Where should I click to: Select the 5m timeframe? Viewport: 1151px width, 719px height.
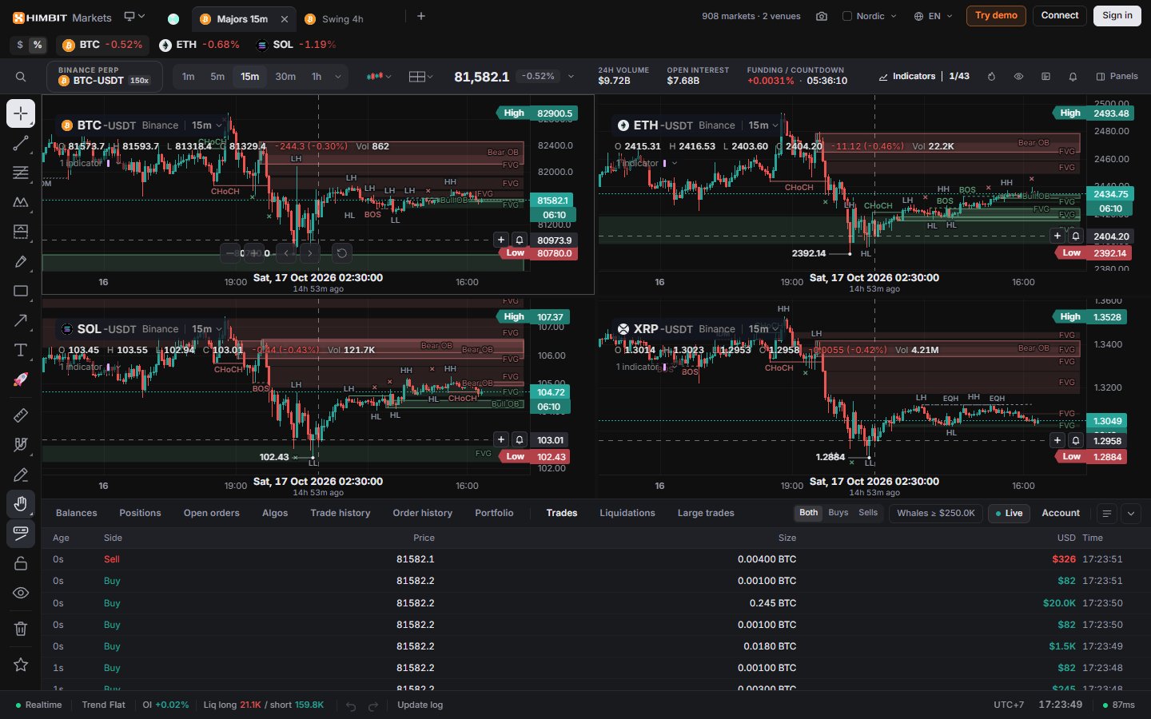tap(217, 77)
